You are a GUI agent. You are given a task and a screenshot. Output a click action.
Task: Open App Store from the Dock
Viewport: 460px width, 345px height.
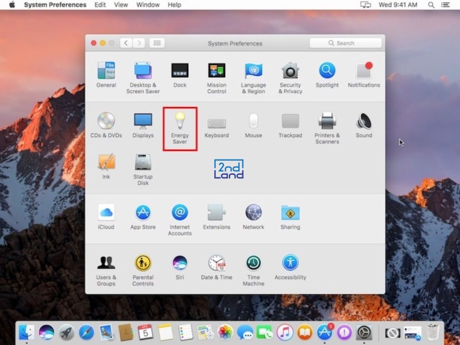[325, 333]
